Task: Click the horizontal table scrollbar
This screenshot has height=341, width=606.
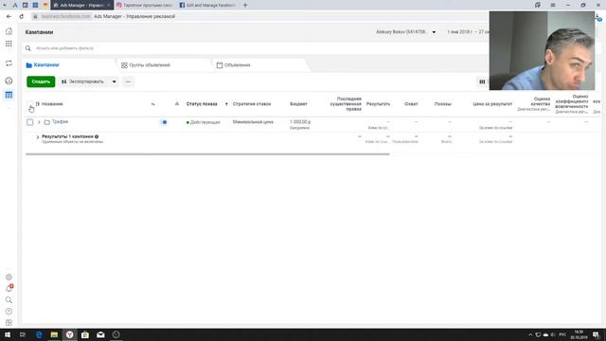Action: click(x=207, y=154)
